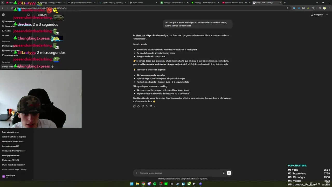Open the green Kick app in the taskbar

(x=166, y=184)
